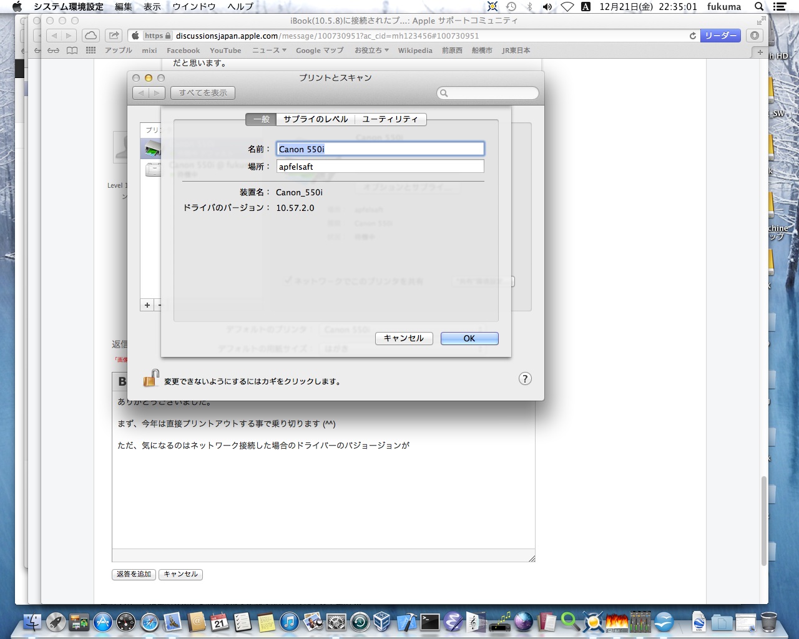Open the YouTube bookmark
Screen dimensions: 799x639
225,51
